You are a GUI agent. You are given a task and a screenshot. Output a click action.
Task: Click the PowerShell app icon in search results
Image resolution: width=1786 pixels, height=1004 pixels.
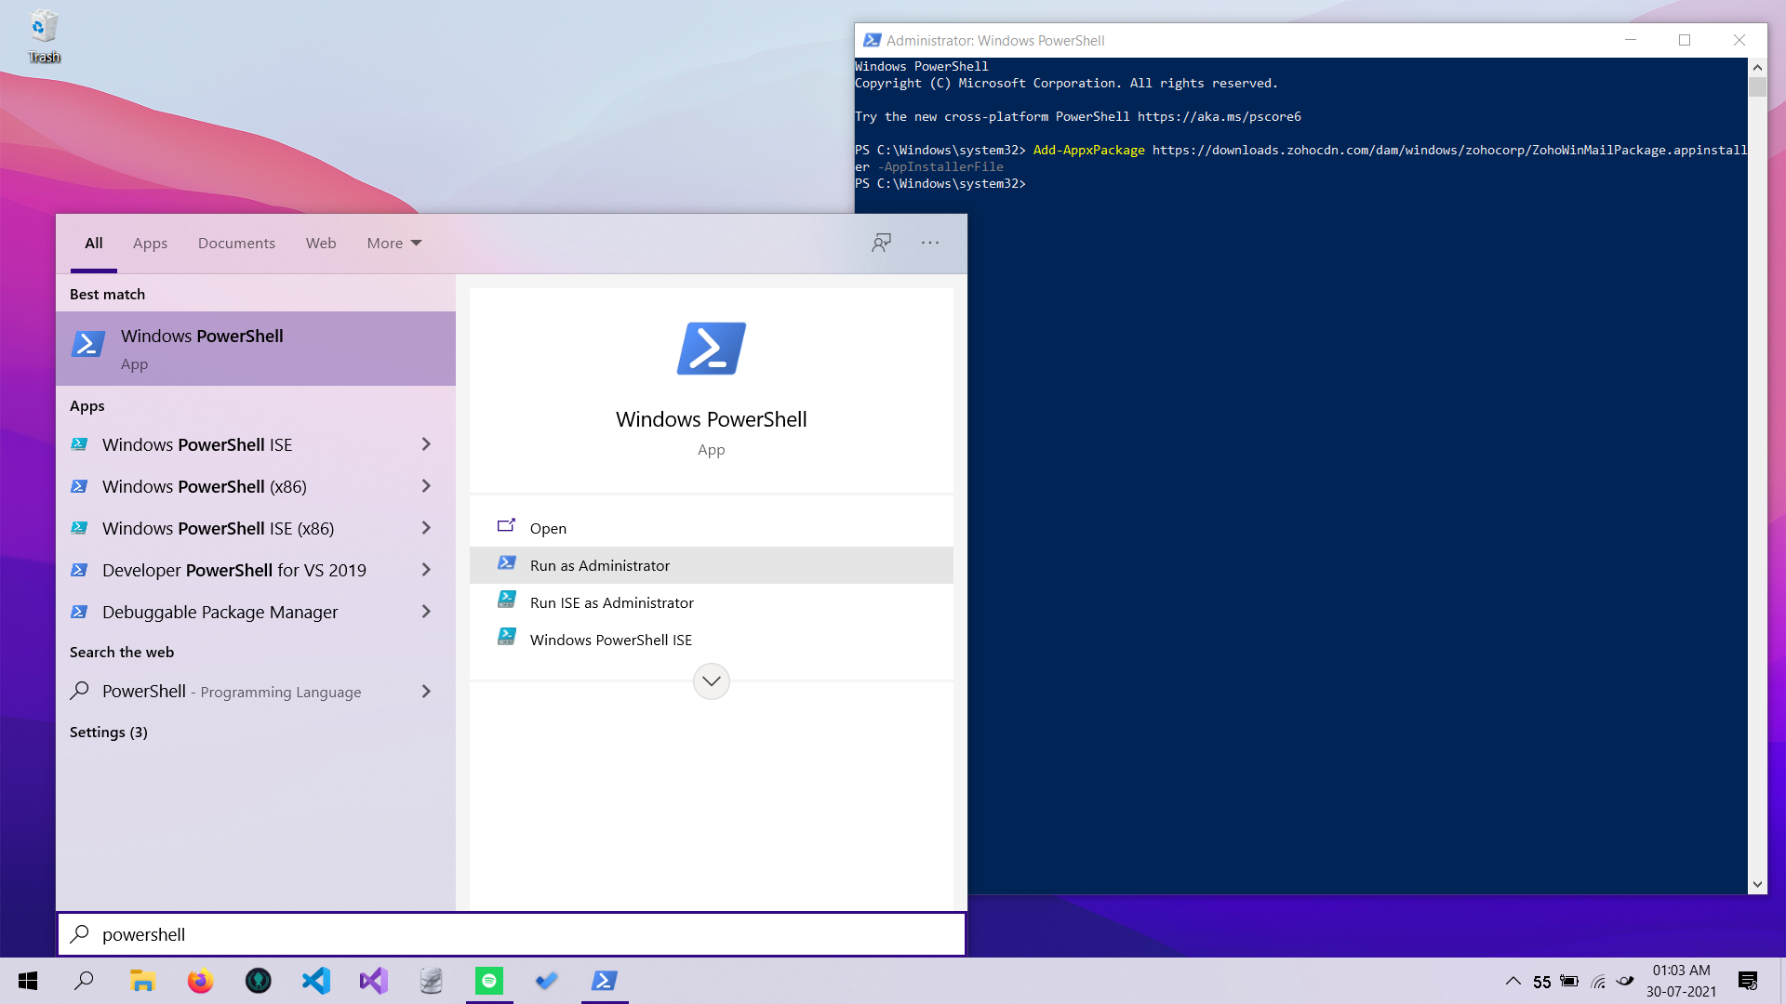coord(88,347)
